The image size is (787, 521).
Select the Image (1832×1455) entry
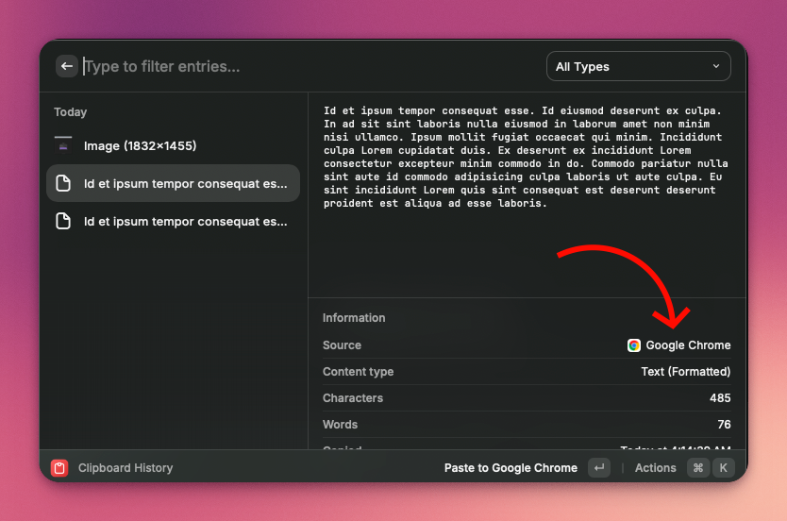click(173, 145)
